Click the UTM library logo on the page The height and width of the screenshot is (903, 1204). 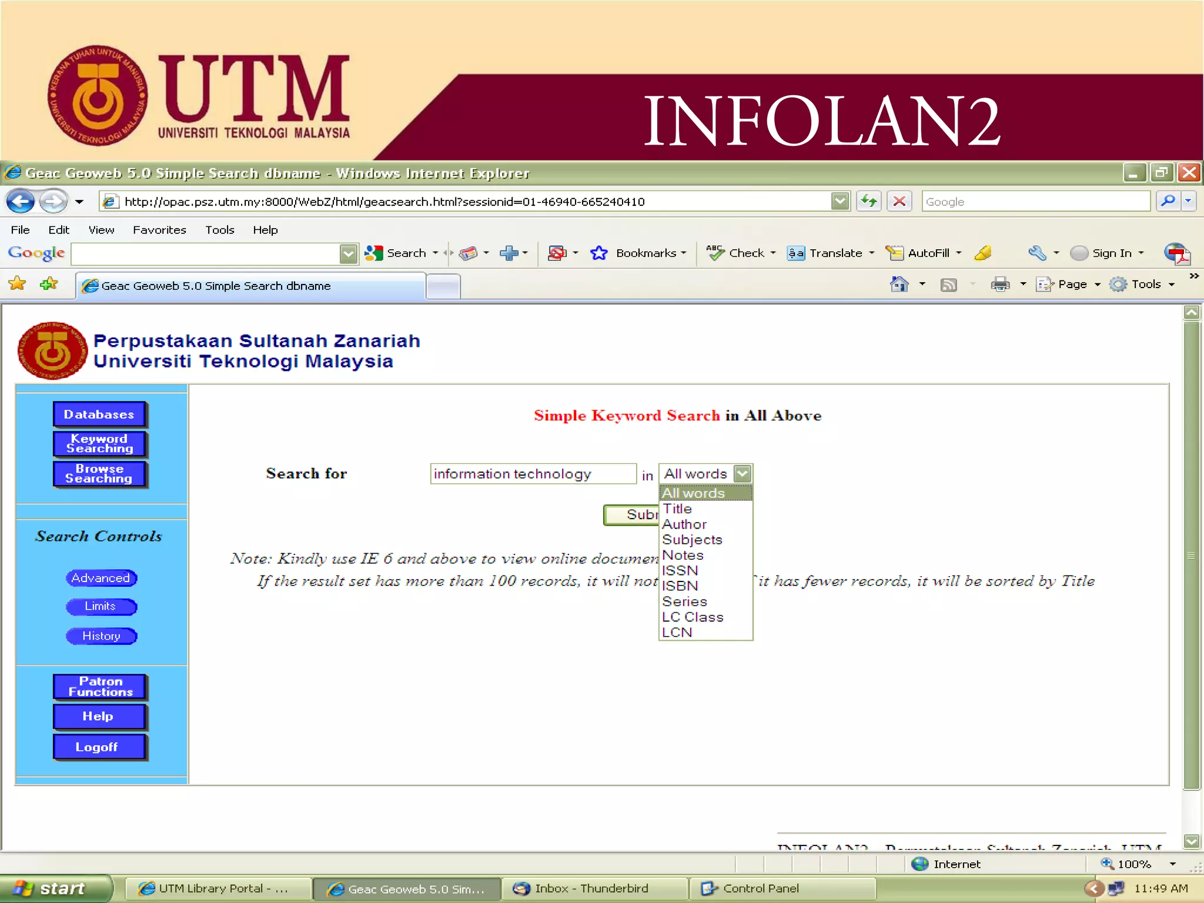52,350
